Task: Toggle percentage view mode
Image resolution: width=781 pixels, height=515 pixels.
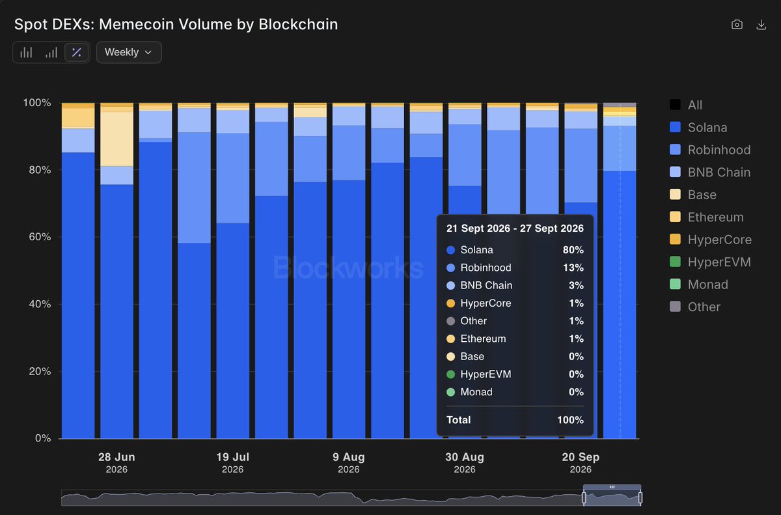Action: tap(77, 53)
